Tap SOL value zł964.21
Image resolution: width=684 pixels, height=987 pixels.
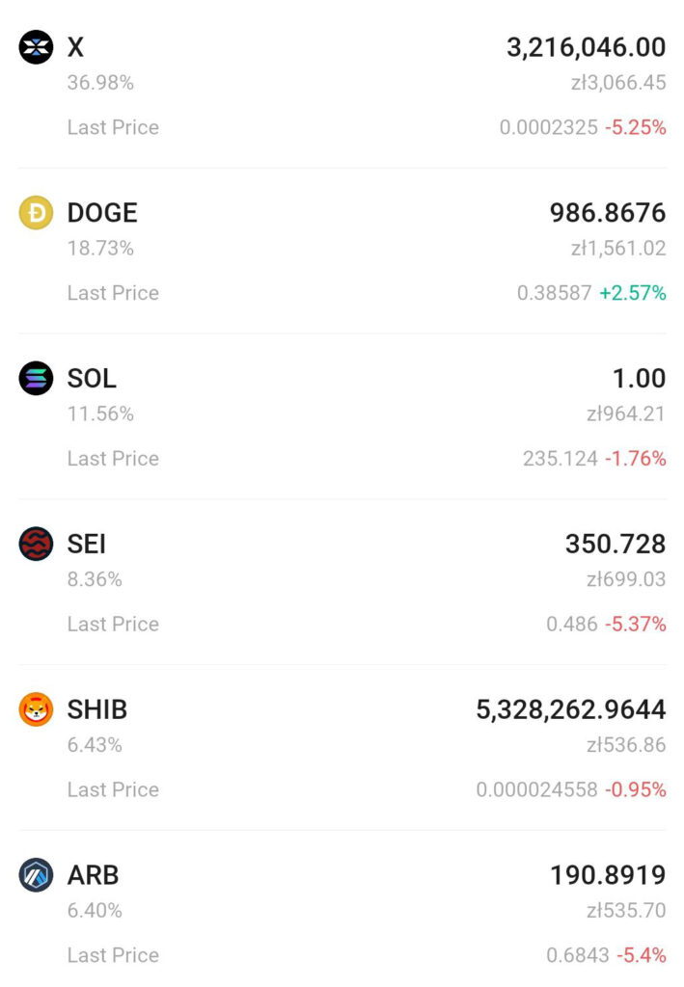625,413
